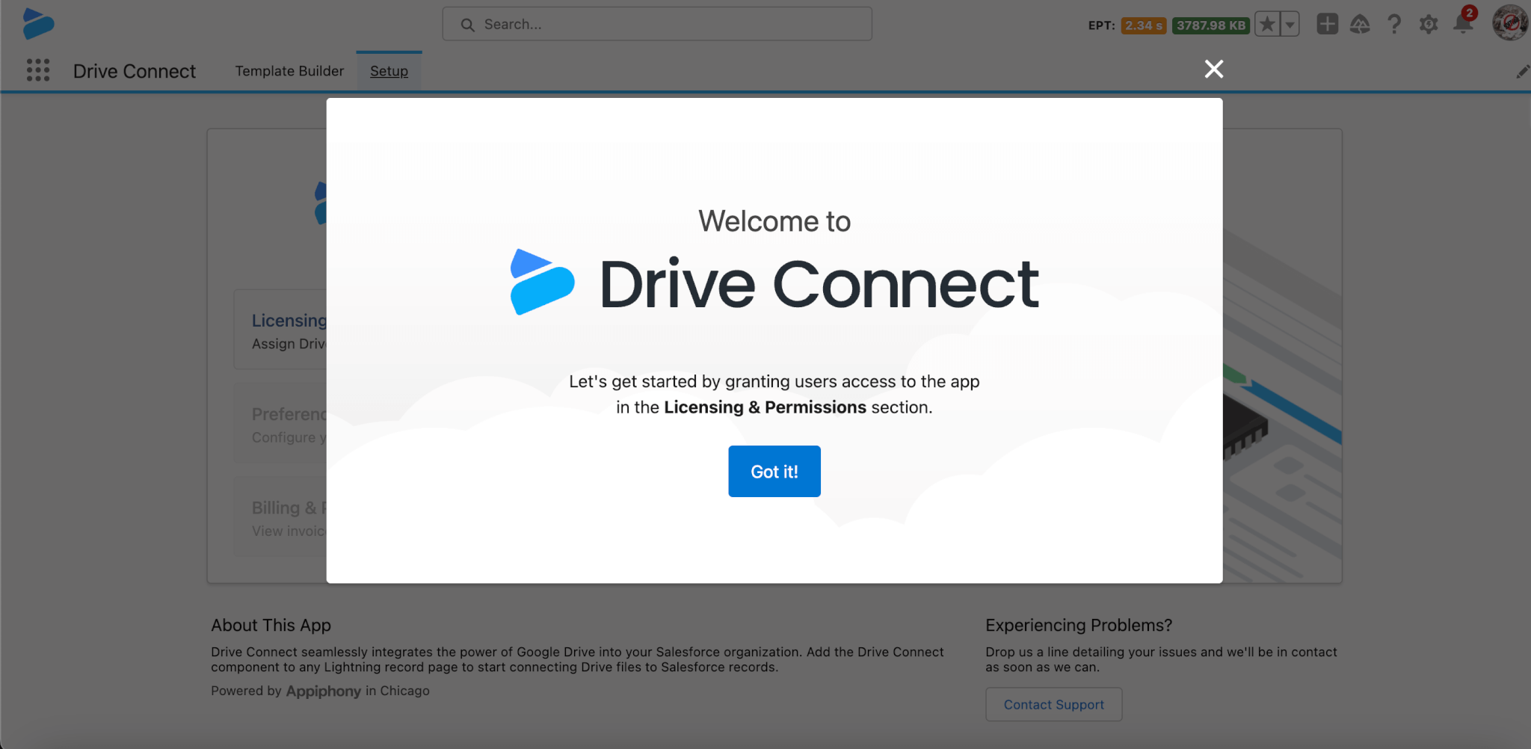1531x749 pixels.
Task: Expand the favorites list dropdown arrow
Action: (x=1290, y=25)
